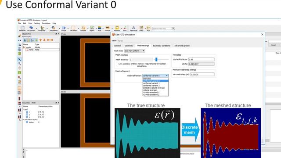Click the Structures toolbar icon

[x=31, y=28]
